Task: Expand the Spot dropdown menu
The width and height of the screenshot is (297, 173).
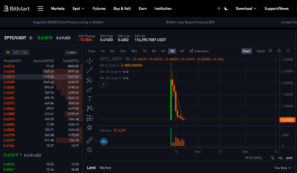Action: (x=78, y=8)
